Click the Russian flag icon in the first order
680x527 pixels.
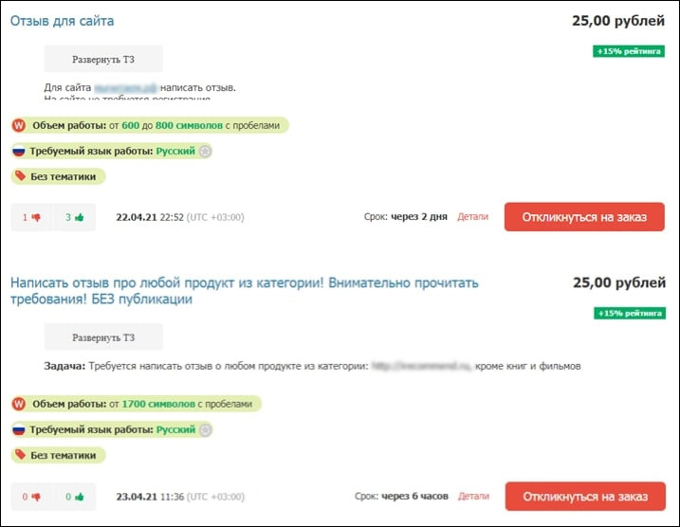click(x=19, y=151)
